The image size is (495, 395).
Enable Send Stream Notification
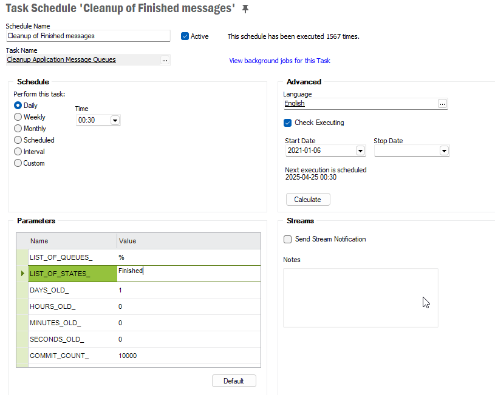coord(288,239)
